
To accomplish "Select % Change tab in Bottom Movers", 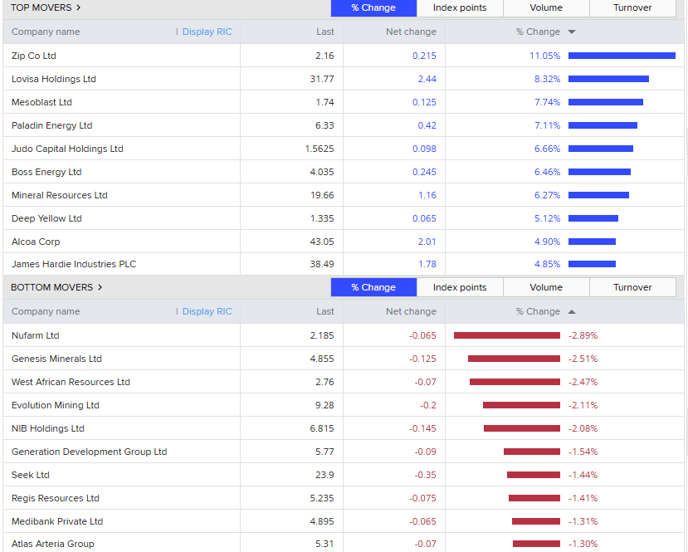I will (x=373, y=287).
